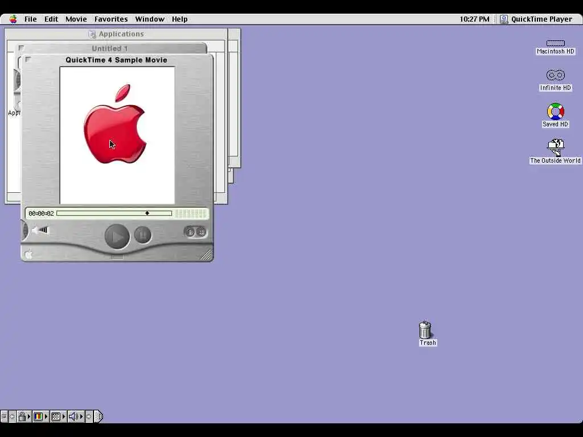
Task: Open the File menu
Action: (x=31, y=19)
